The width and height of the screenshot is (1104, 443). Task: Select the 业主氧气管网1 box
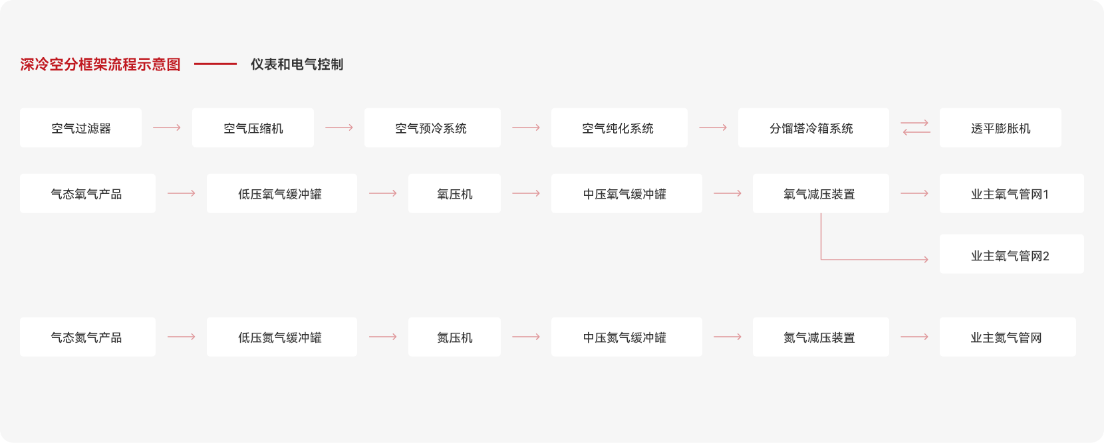coord(1011,194)
